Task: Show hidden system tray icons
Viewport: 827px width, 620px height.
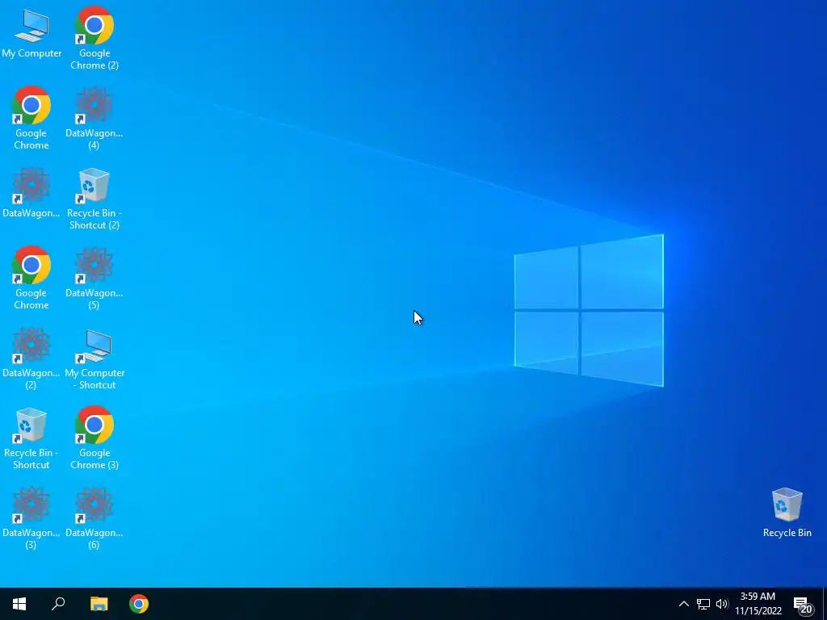Action: pyautogui.click(x=683, y=604)
